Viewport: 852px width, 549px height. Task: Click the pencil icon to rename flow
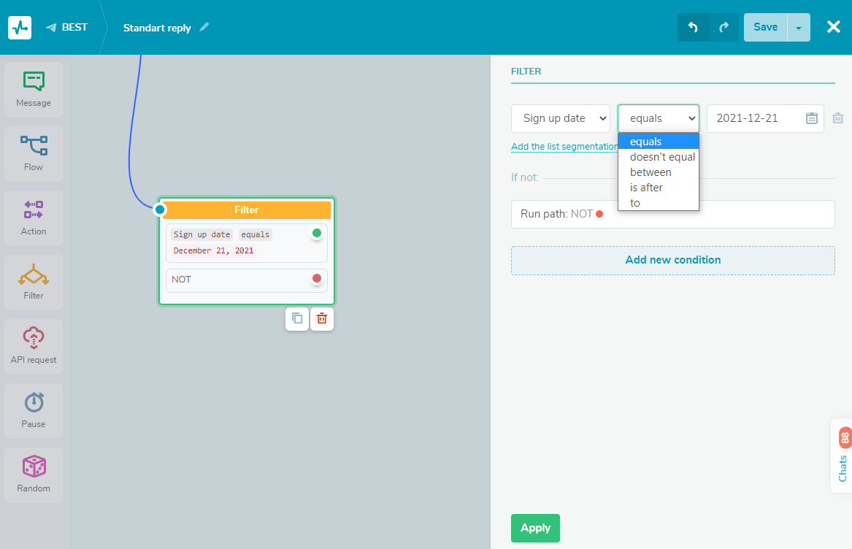pos(204,28)
